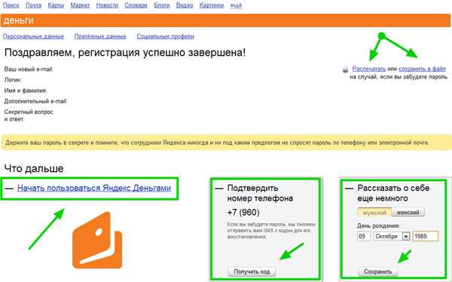
Task: Click the Имя и фамилия label
Action: (26, 90)
